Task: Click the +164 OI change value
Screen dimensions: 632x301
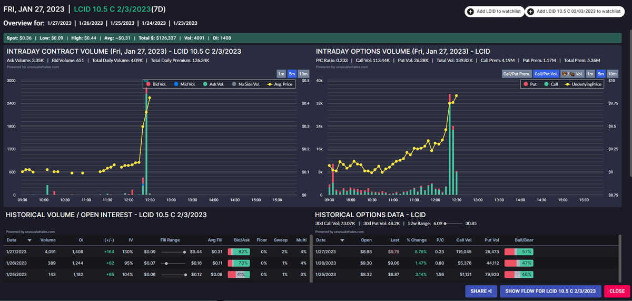Action: pyautogui.click(x=108, y=252)
